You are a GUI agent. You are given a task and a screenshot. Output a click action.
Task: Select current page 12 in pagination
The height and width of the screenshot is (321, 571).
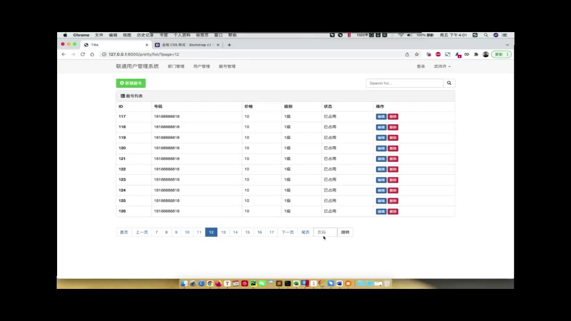coord(211,232)
